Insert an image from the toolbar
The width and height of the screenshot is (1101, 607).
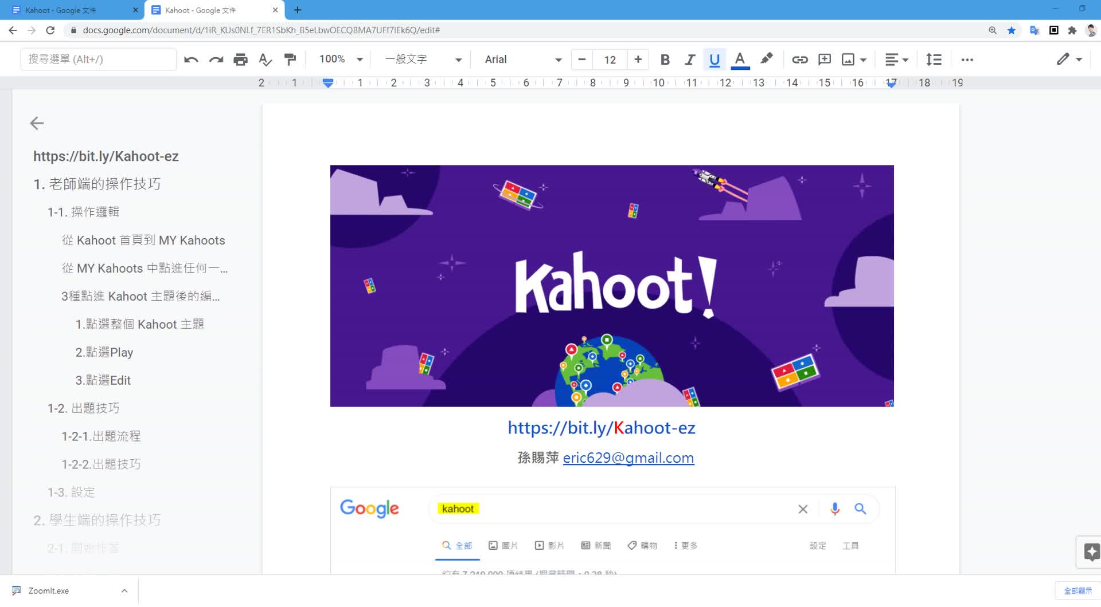pos(848,60)
